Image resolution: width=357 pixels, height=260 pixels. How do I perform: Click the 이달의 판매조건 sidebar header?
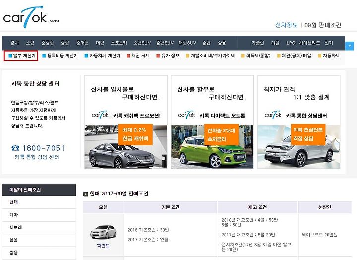(39, 190)
